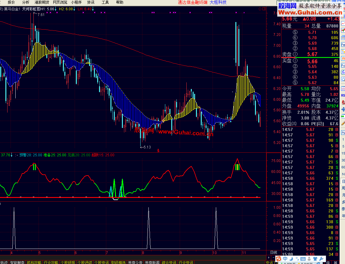Switch to the 综合资讯 tab
Image resolution: width=345 pixels, height=264 pixels.
point(169,262)
